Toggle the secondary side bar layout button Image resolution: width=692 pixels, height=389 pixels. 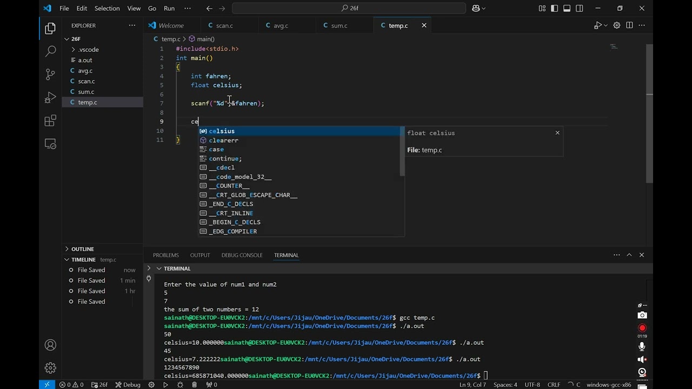tap(579, 8)
